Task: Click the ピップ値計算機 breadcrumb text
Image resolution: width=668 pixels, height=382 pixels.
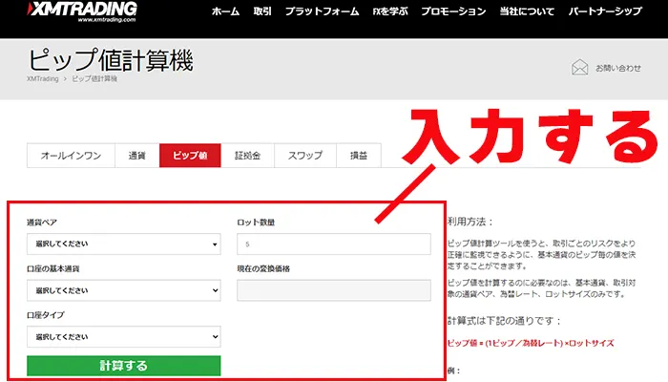Action: click(x=94, y=79)
